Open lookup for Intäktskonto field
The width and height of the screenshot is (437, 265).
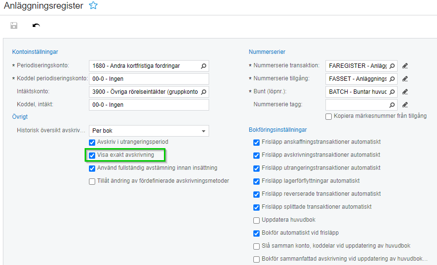tap(204, 92)
